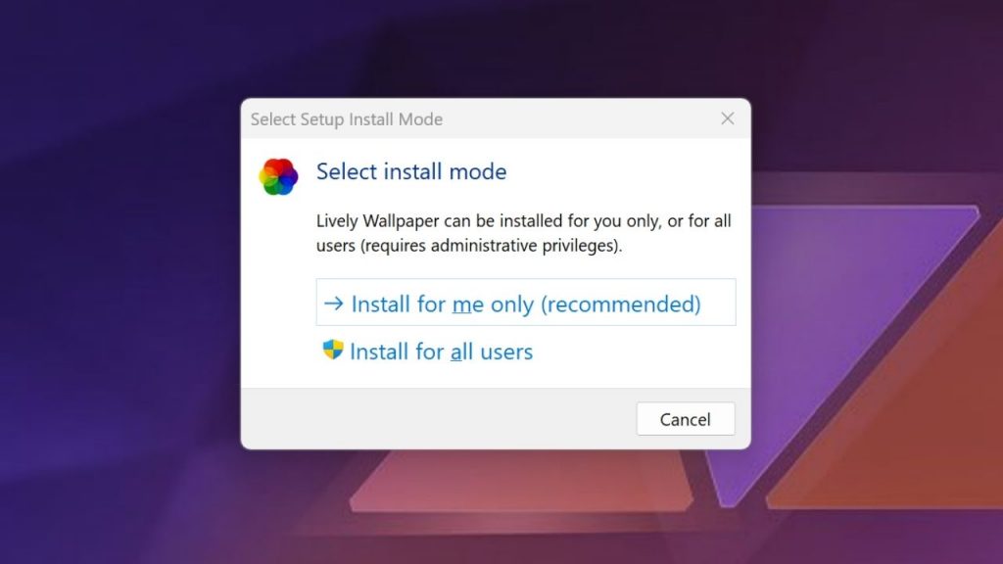Image resolution: width=1003 pixels, height=564 pixels.
Task: Click the Lively Wallpaper colorful flower icon
Action: pos(278,176)
